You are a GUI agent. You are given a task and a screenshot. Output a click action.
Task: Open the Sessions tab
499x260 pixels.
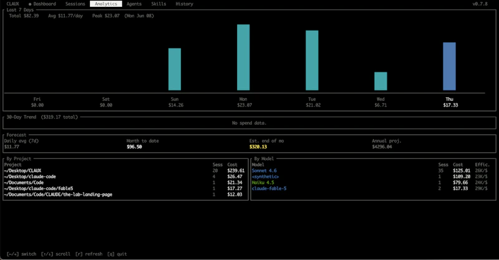coord(75,4)
